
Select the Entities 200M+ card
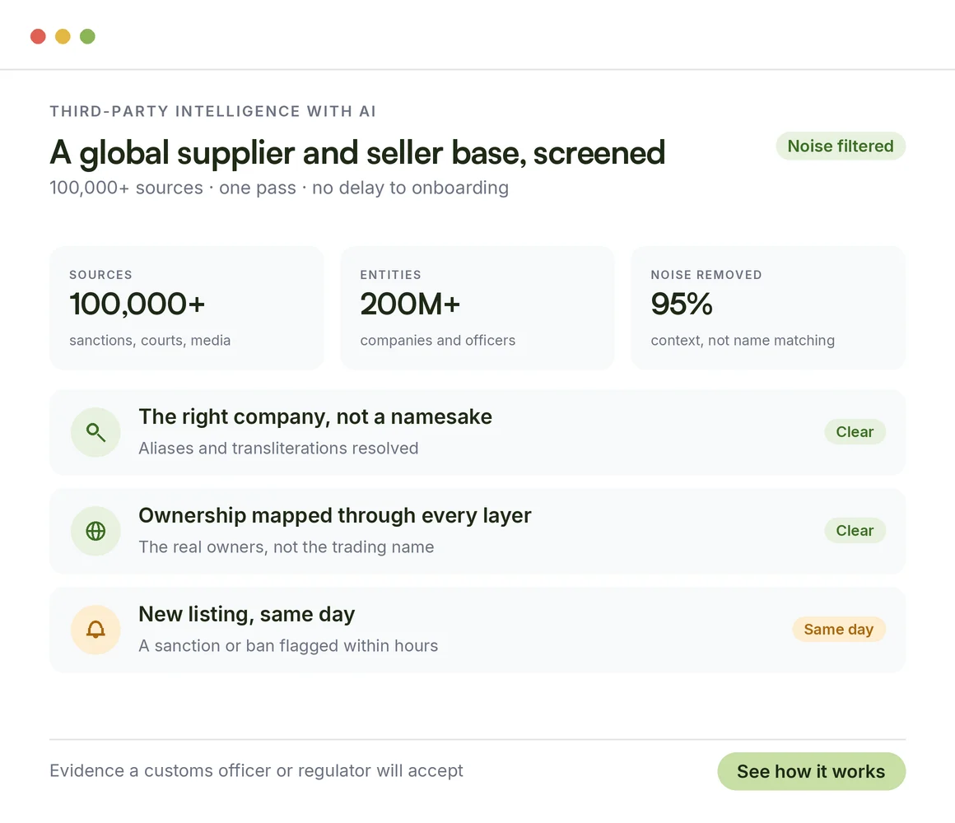477,308
